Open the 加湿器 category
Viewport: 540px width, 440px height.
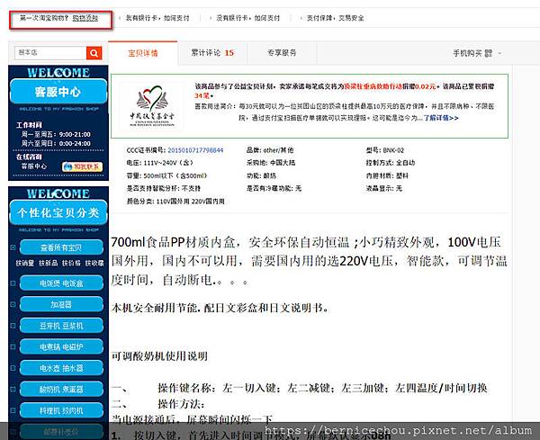coord(61,304)
